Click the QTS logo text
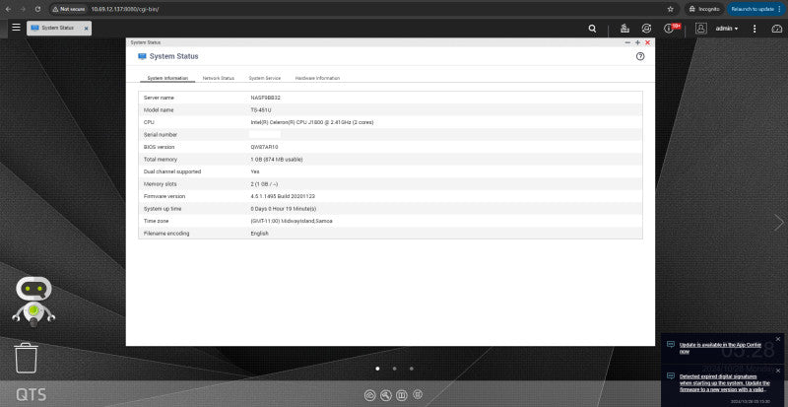 [x=31, y=394]
